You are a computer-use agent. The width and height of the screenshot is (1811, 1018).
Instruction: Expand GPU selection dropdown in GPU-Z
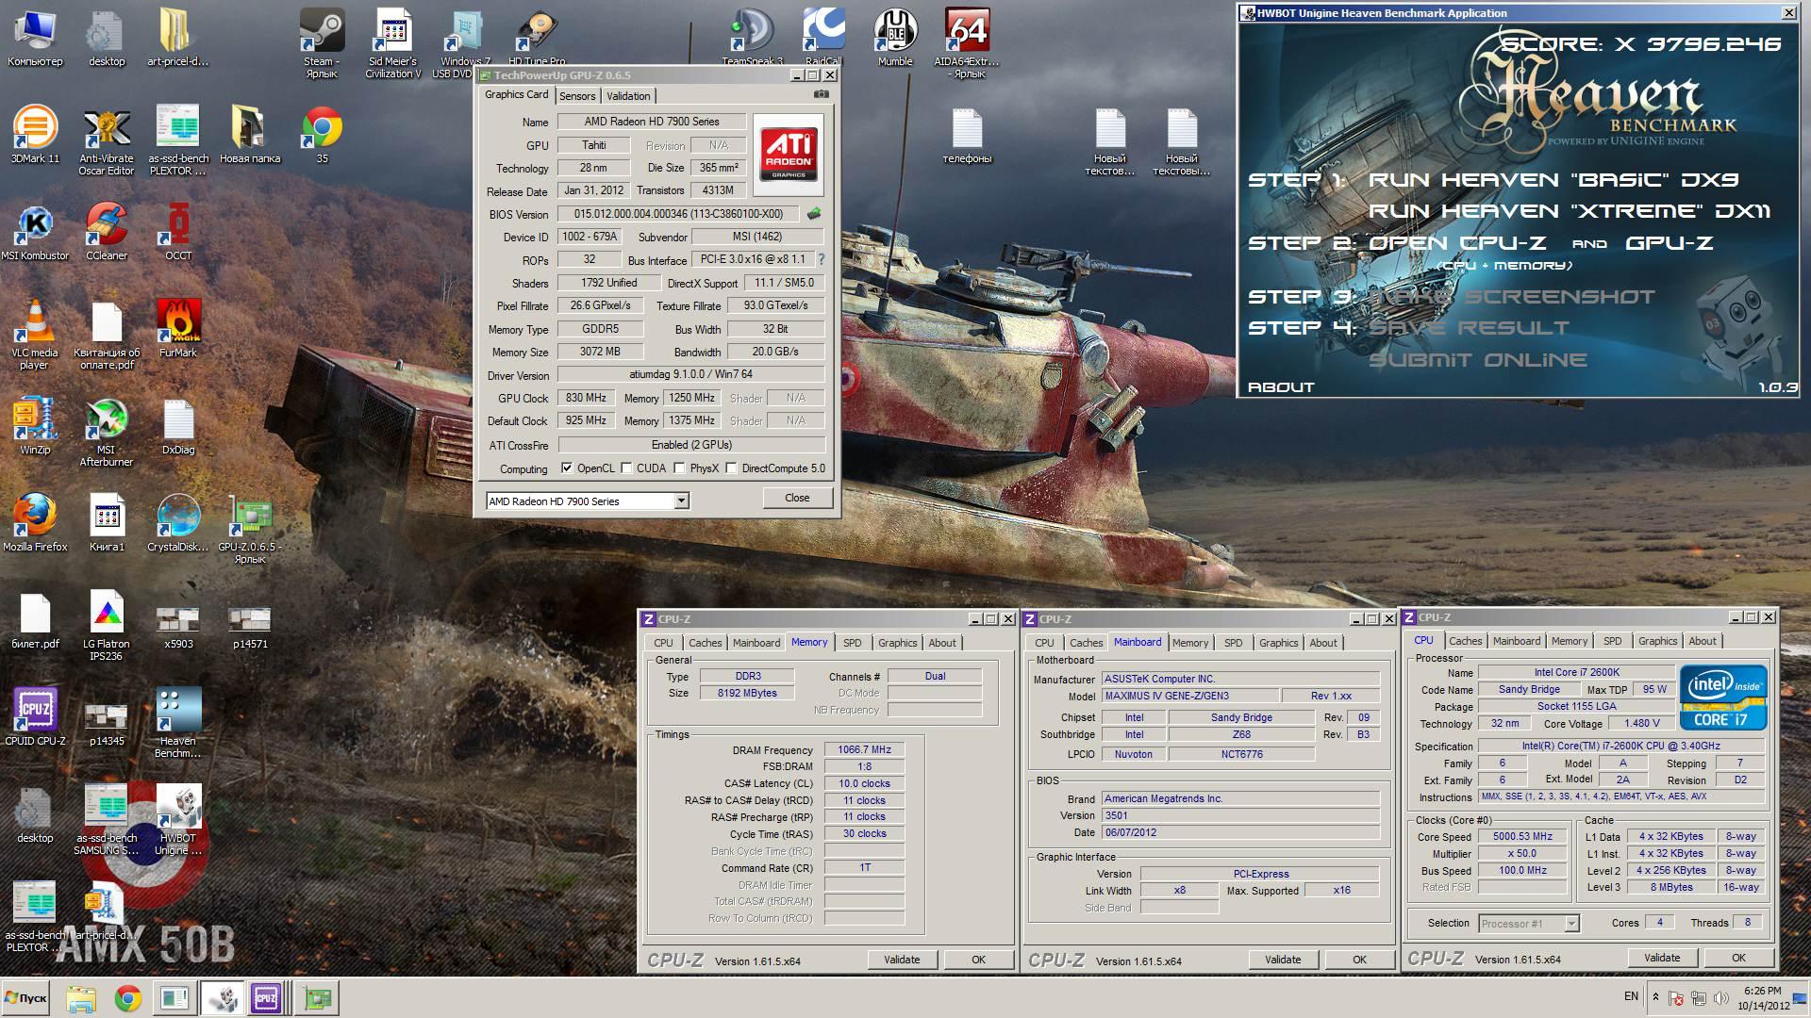[x=681, y=501]
